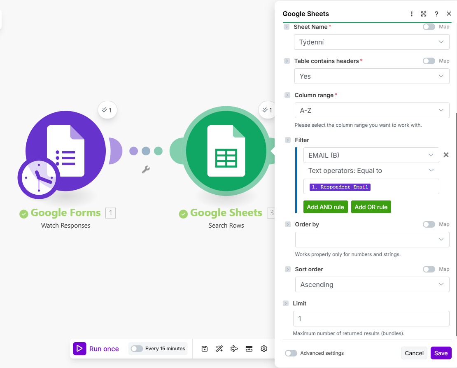The height and width of the screenshot is (368, 457).
Task: Expand the Sort order field info arrow
Action: point(288,269)
